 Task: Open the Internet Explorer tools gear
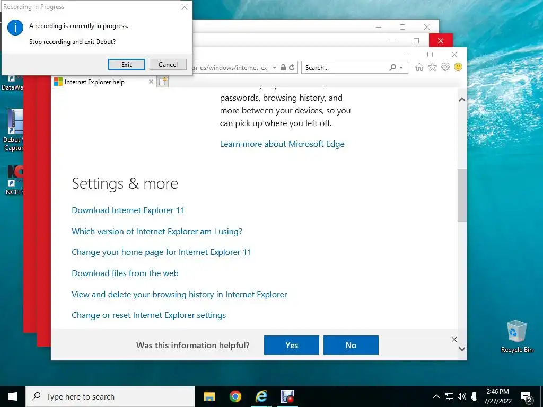[445, 67]
